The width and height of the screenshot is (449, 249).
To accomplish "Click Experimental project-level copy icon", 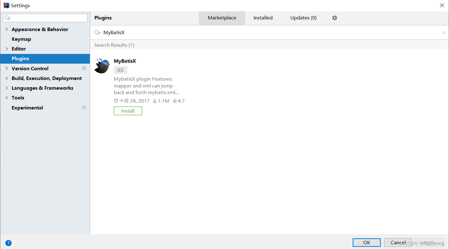I will (84, 108).
